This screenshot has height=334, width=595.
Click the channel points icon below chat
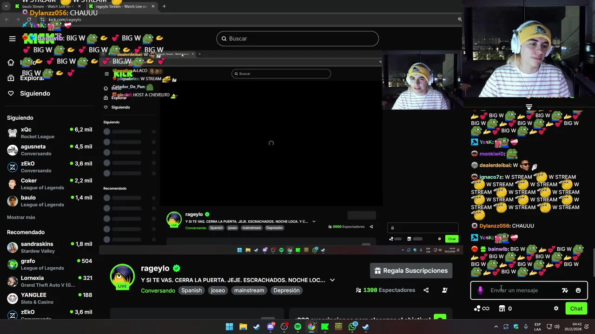[477, 308]
